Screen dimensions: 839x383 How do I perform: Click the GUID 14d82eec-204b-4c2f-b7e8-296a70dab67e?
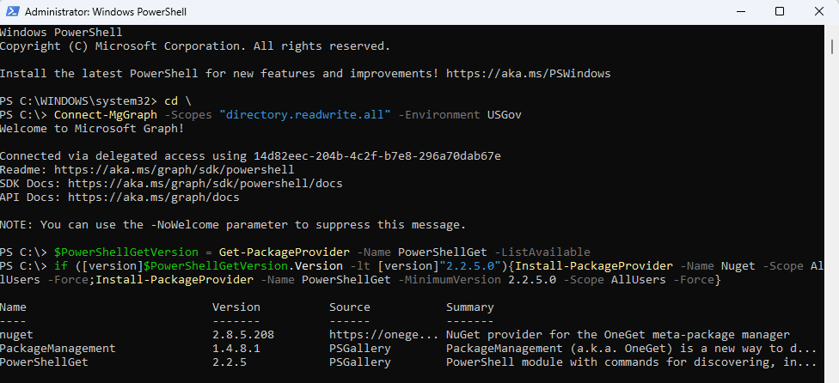tap(377, 156)
